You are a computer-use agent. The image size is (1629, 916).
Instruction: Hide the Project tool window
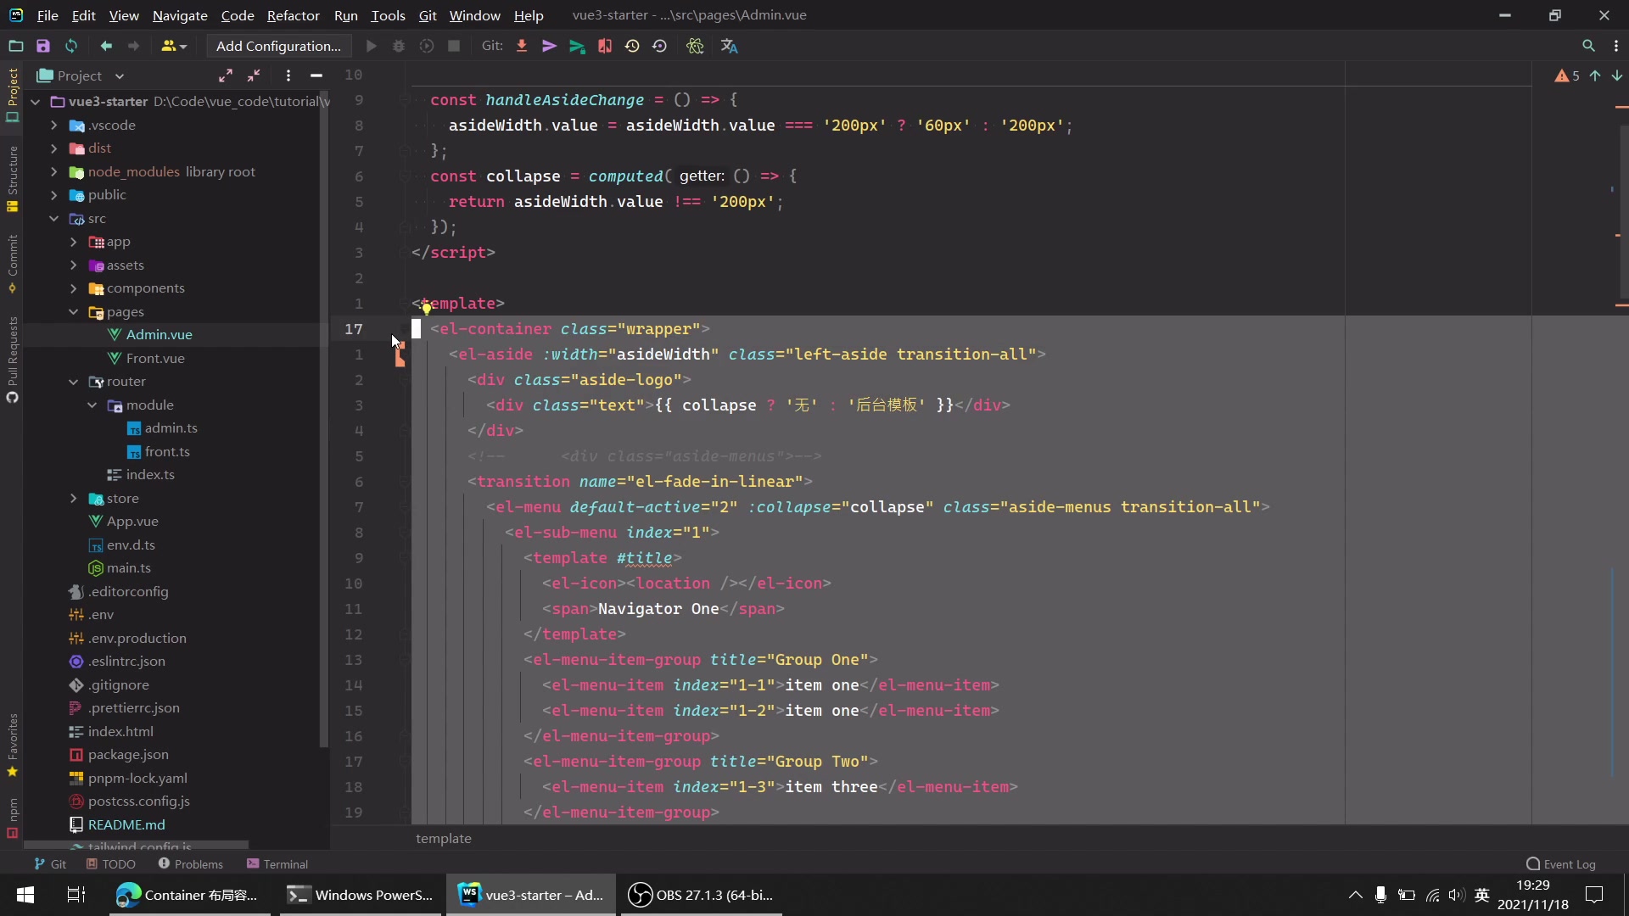point(316,75)
